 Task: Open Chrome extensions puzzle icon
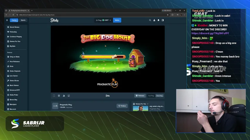click(x=173, y=15)
